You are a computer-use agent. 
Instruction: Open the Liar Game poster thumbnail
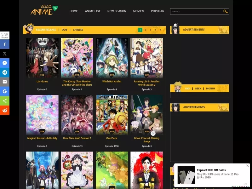click(x=42, y=58)
